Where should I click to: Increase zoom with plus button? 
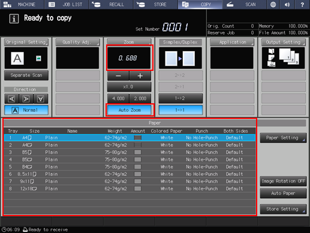coord(140,76)
